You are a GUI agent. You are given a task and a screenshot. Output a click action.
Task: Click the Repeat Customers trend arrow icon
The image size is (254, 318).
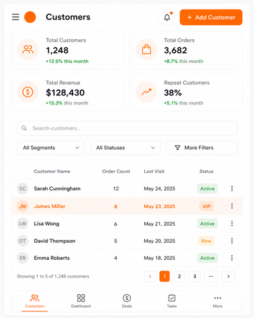[x=146, y=92]
